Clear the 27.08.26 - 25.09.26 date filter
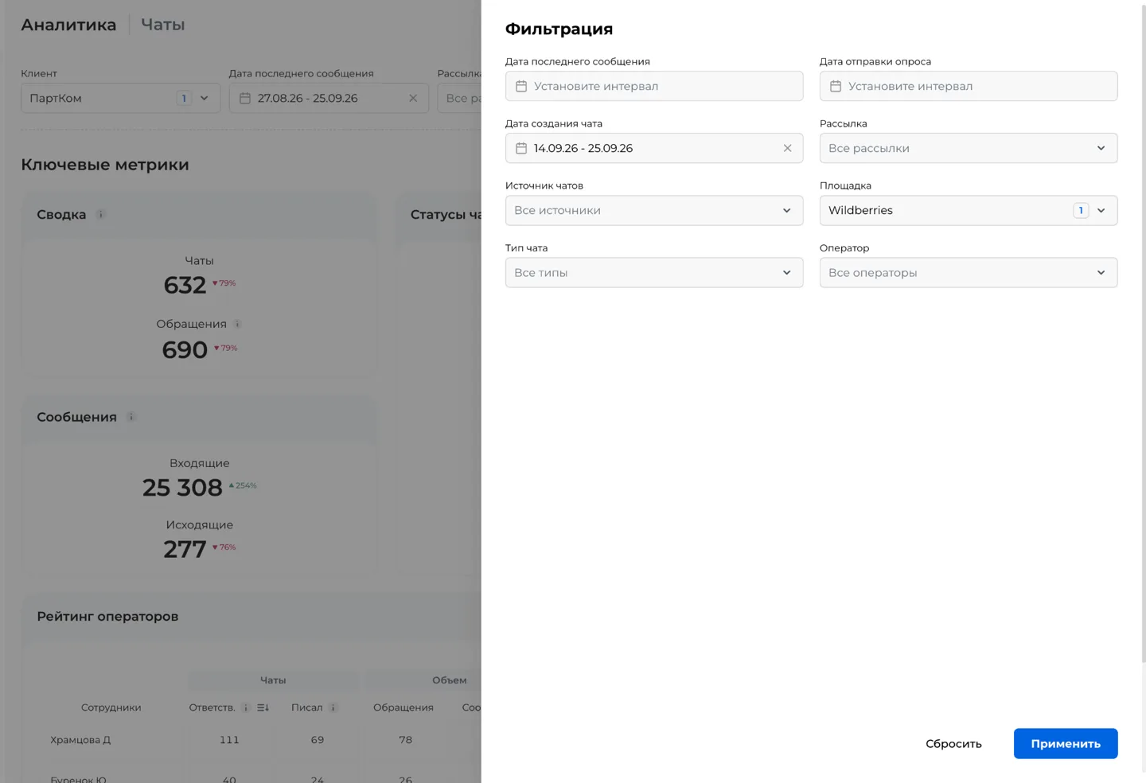Viewport: 1146px width, 783px height. pyautogui.click(x=413, y=98)
